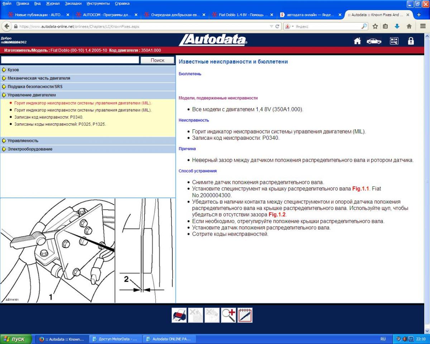Click the browser back arrow button
The width and height of the screenshot is (430, 344).
(7, 26)
